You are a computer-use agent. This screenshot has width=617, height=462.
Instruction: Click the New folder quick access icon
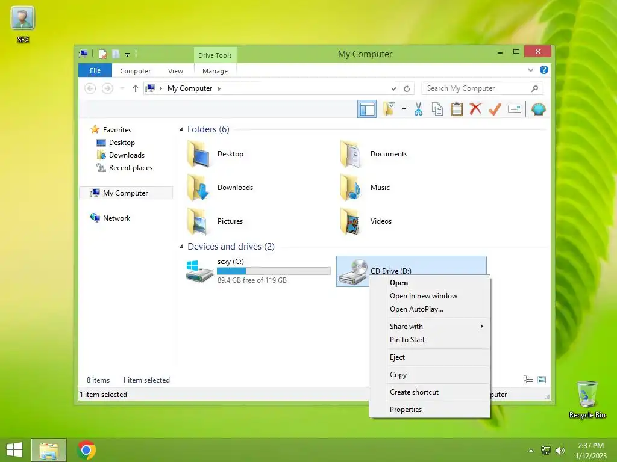point(116,54)
